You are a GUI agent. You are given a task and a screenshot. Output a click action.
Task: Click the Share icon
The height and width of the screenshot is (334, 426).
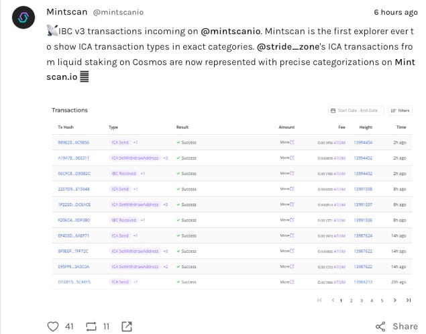click(381, 327)
